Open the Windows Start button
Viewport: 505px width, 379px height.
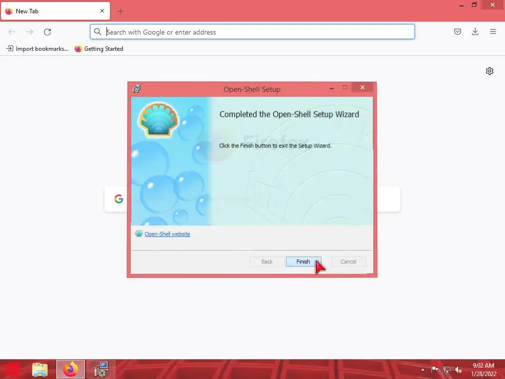click(11, 370)
